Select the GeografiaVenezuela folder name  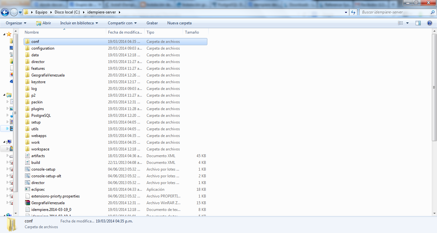(x=48, y=75)
